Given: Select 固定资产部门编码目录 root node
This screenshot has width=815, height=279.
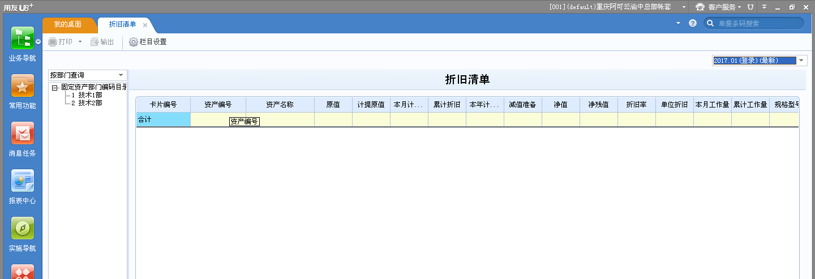Looking at the screenshot, I should (x=94, y=87).
